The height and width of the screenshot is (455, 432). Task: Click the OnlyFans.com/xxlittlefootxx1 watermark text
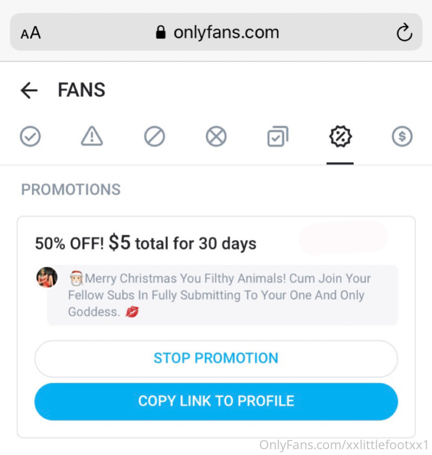pos(344,445)
